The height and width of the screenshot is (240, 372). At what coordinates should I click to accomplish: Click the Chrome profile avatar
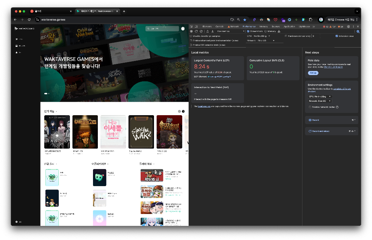(x=321, y=20)
